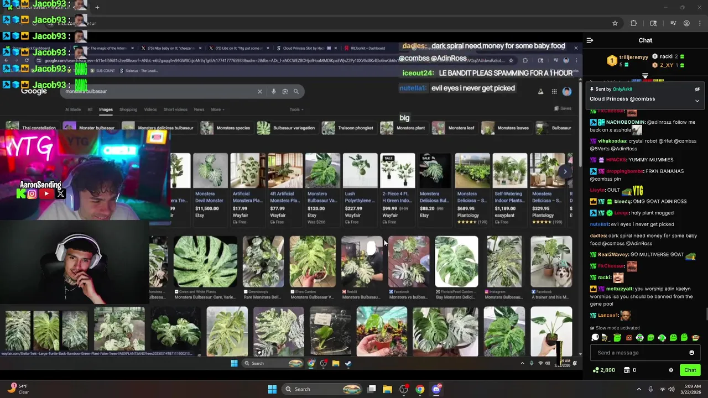The height and width of the screenshot is (398, 708).
Task: View channel points balance 2,890
Action: pyautogui.click(x=604, y=370)
